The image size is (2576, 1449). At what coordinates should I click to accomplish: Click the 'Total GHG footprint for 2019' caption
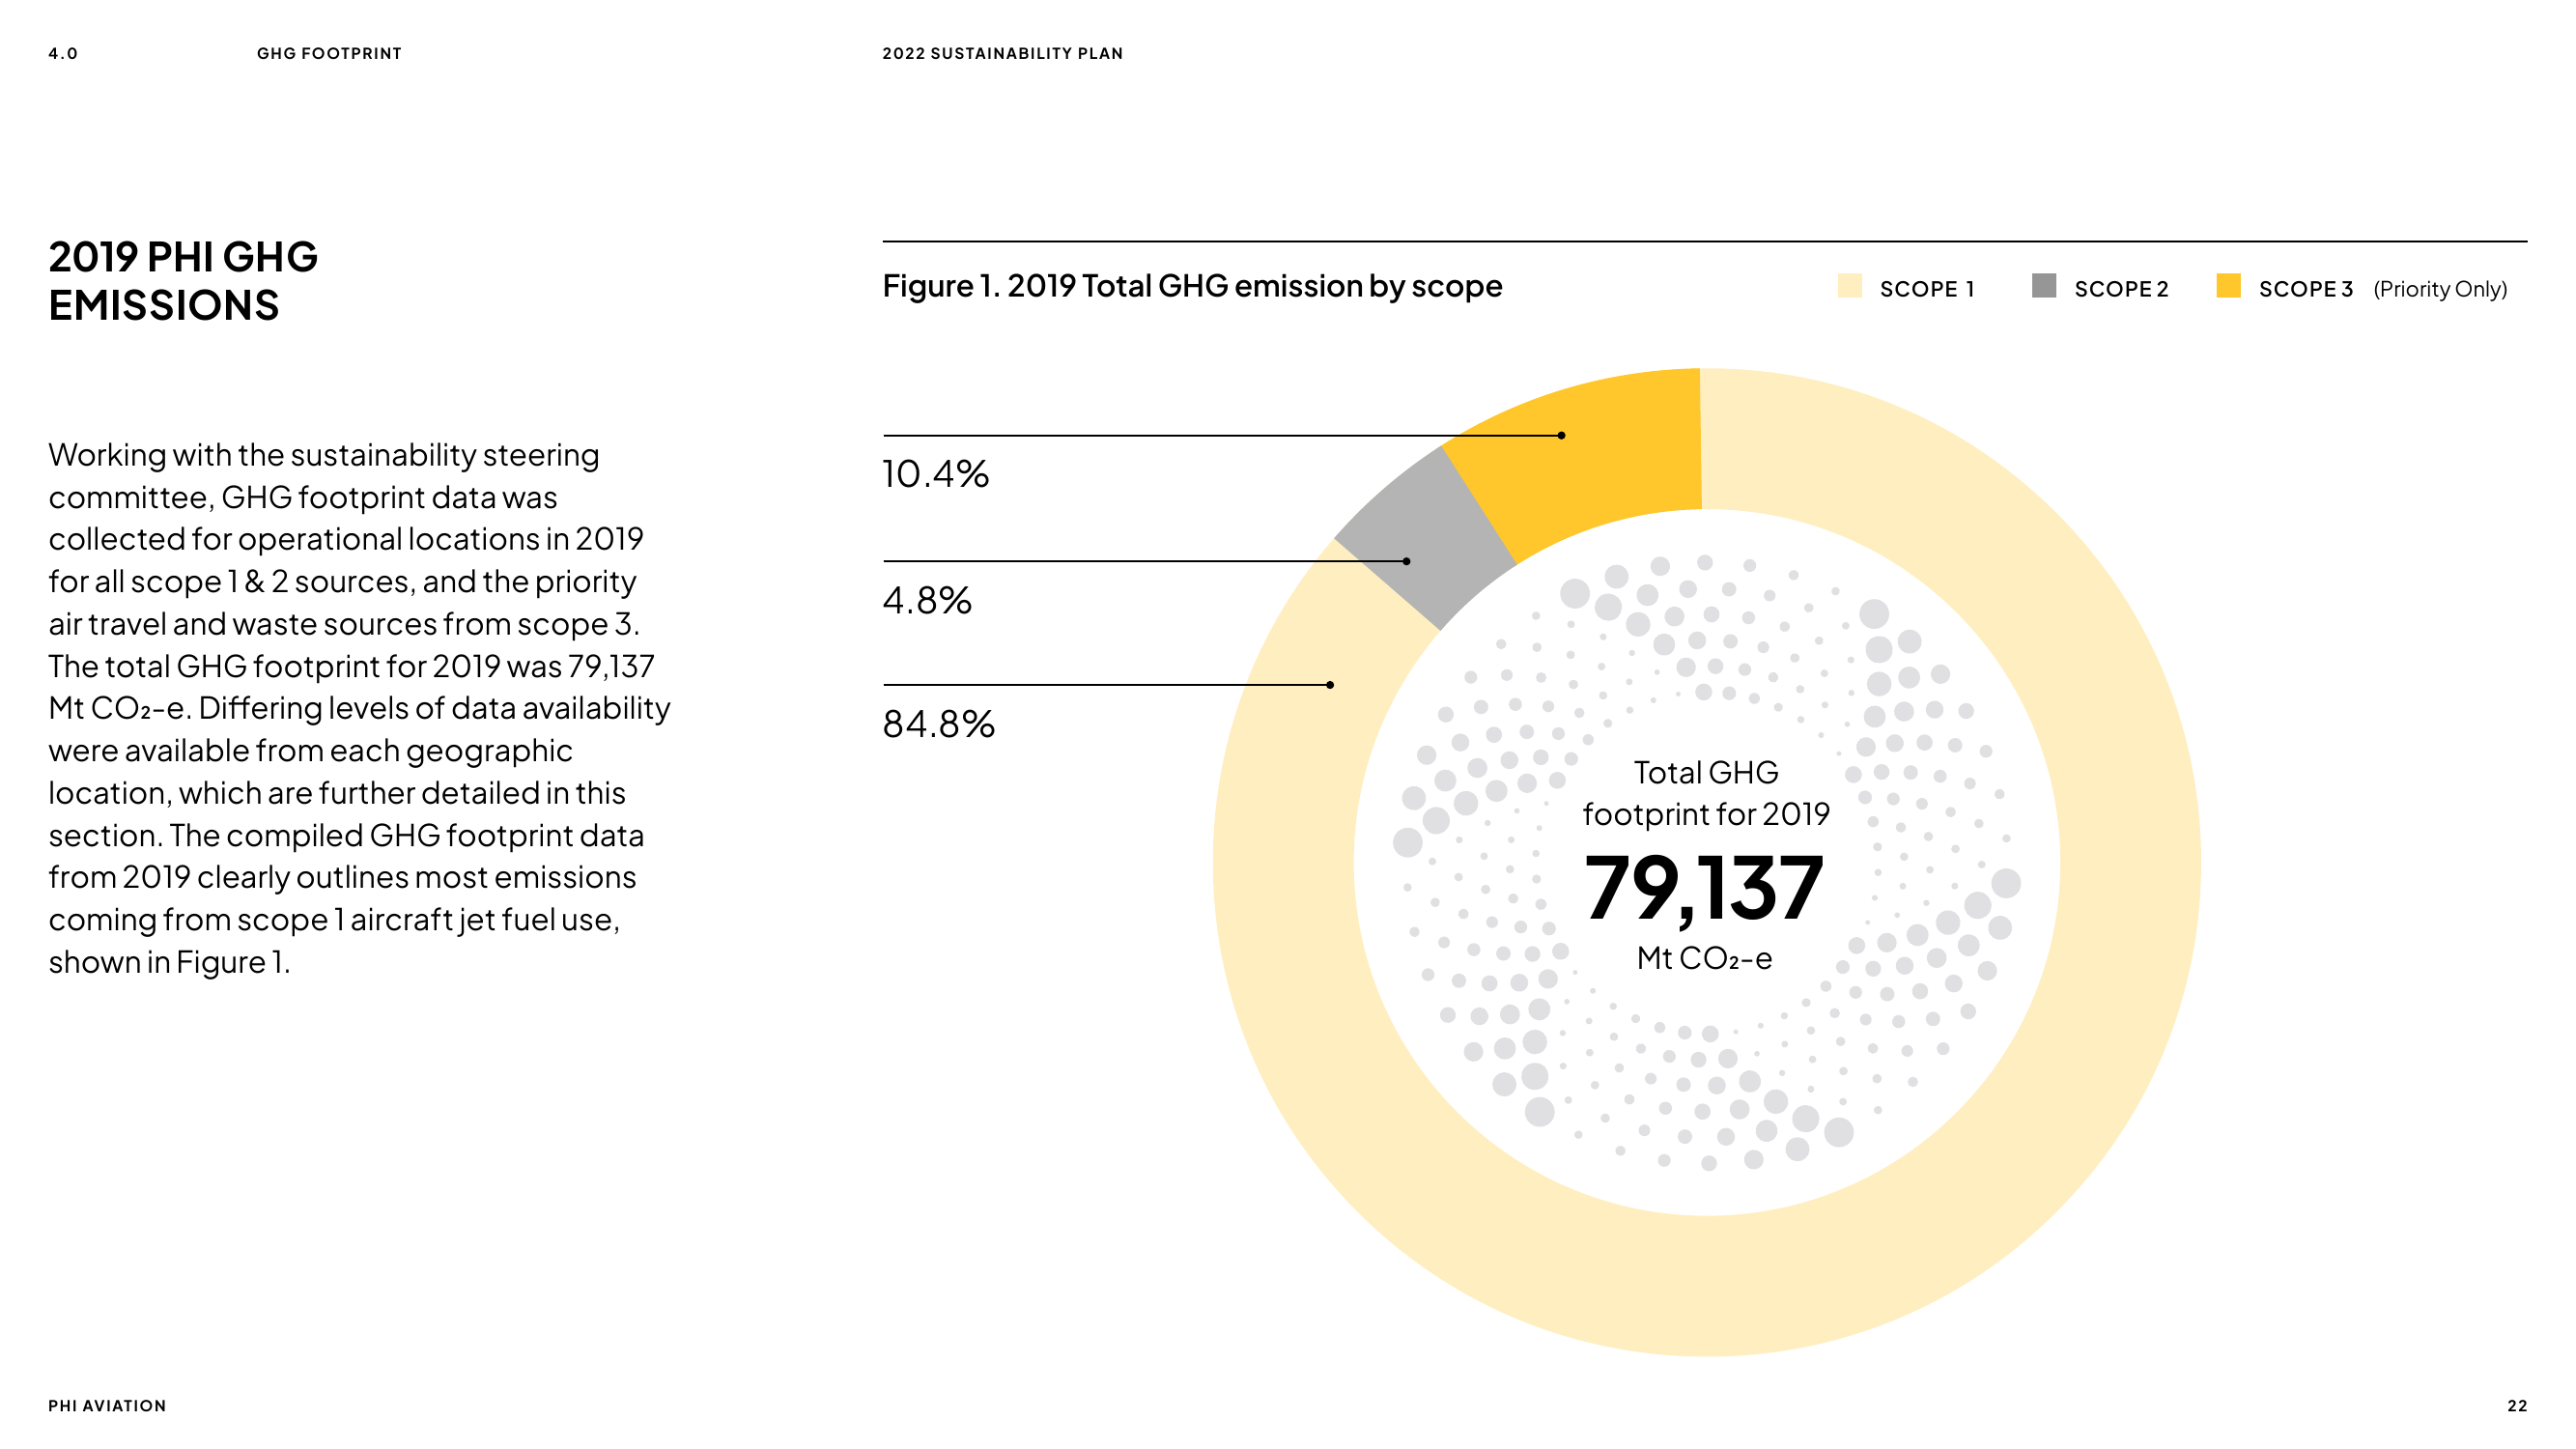pos(1706,793)
